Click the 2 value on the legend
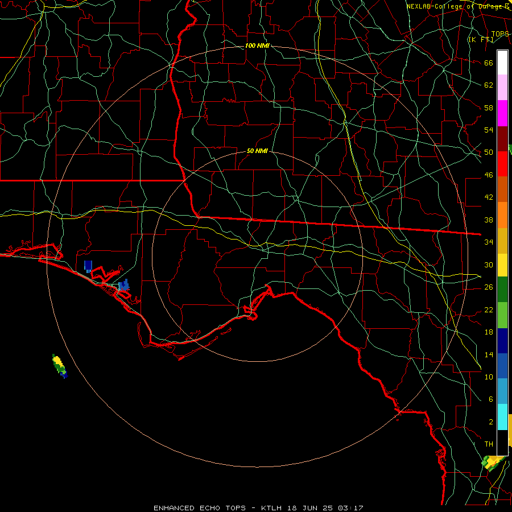 pyautogui.click(x=490, y=422)
